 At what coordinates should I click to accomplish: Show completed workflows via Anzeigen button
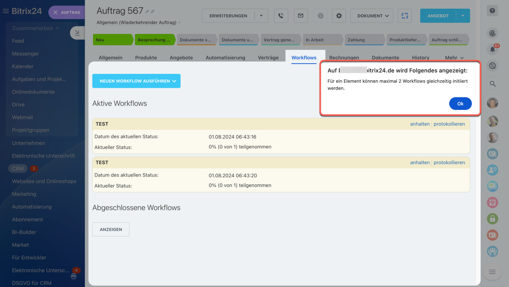(x=111, y=229)
